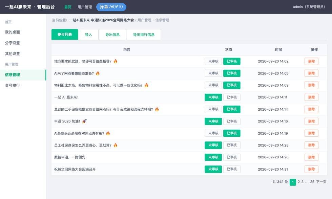332x199 pixels.
Task: Delete the '员工社保商保' message
Action: coord(311,145)
